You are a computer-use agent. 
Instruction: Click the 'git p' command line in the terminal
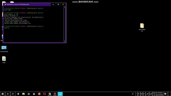(6, 28)
